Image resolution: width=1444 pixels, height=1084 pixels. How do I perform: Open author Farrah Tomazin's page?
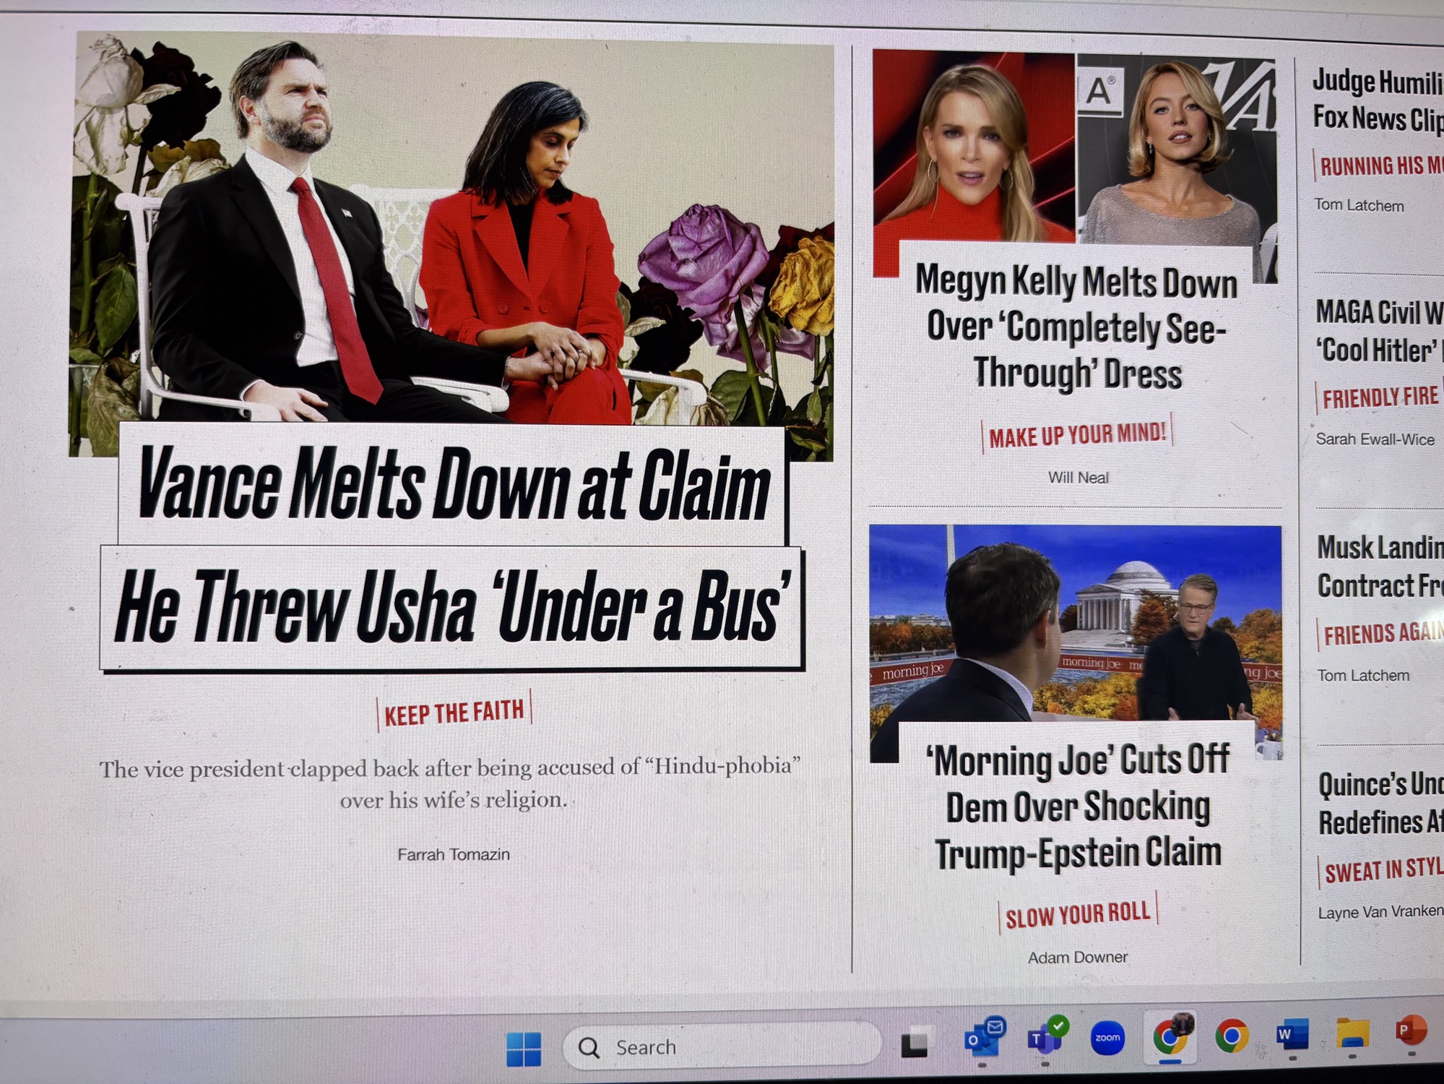(x=454, y=854)
